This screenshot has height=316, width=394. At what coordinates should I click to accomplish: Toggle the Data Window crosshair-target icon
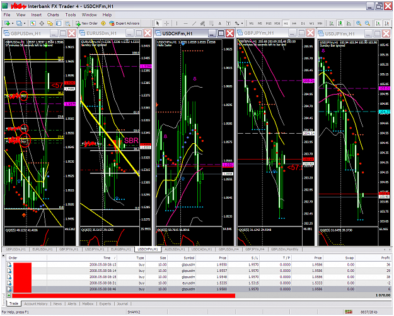click(x=42, y=23)
